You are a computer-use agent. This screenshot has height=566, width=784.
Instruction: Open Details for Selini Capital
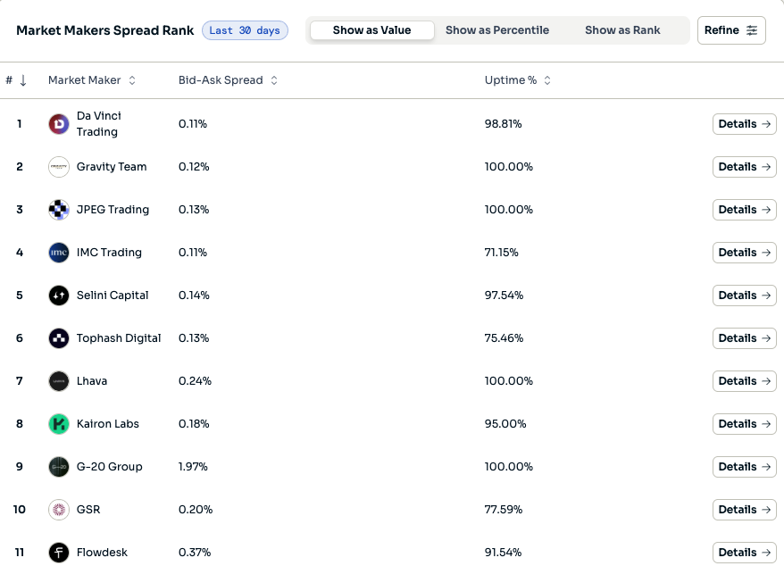745,295
